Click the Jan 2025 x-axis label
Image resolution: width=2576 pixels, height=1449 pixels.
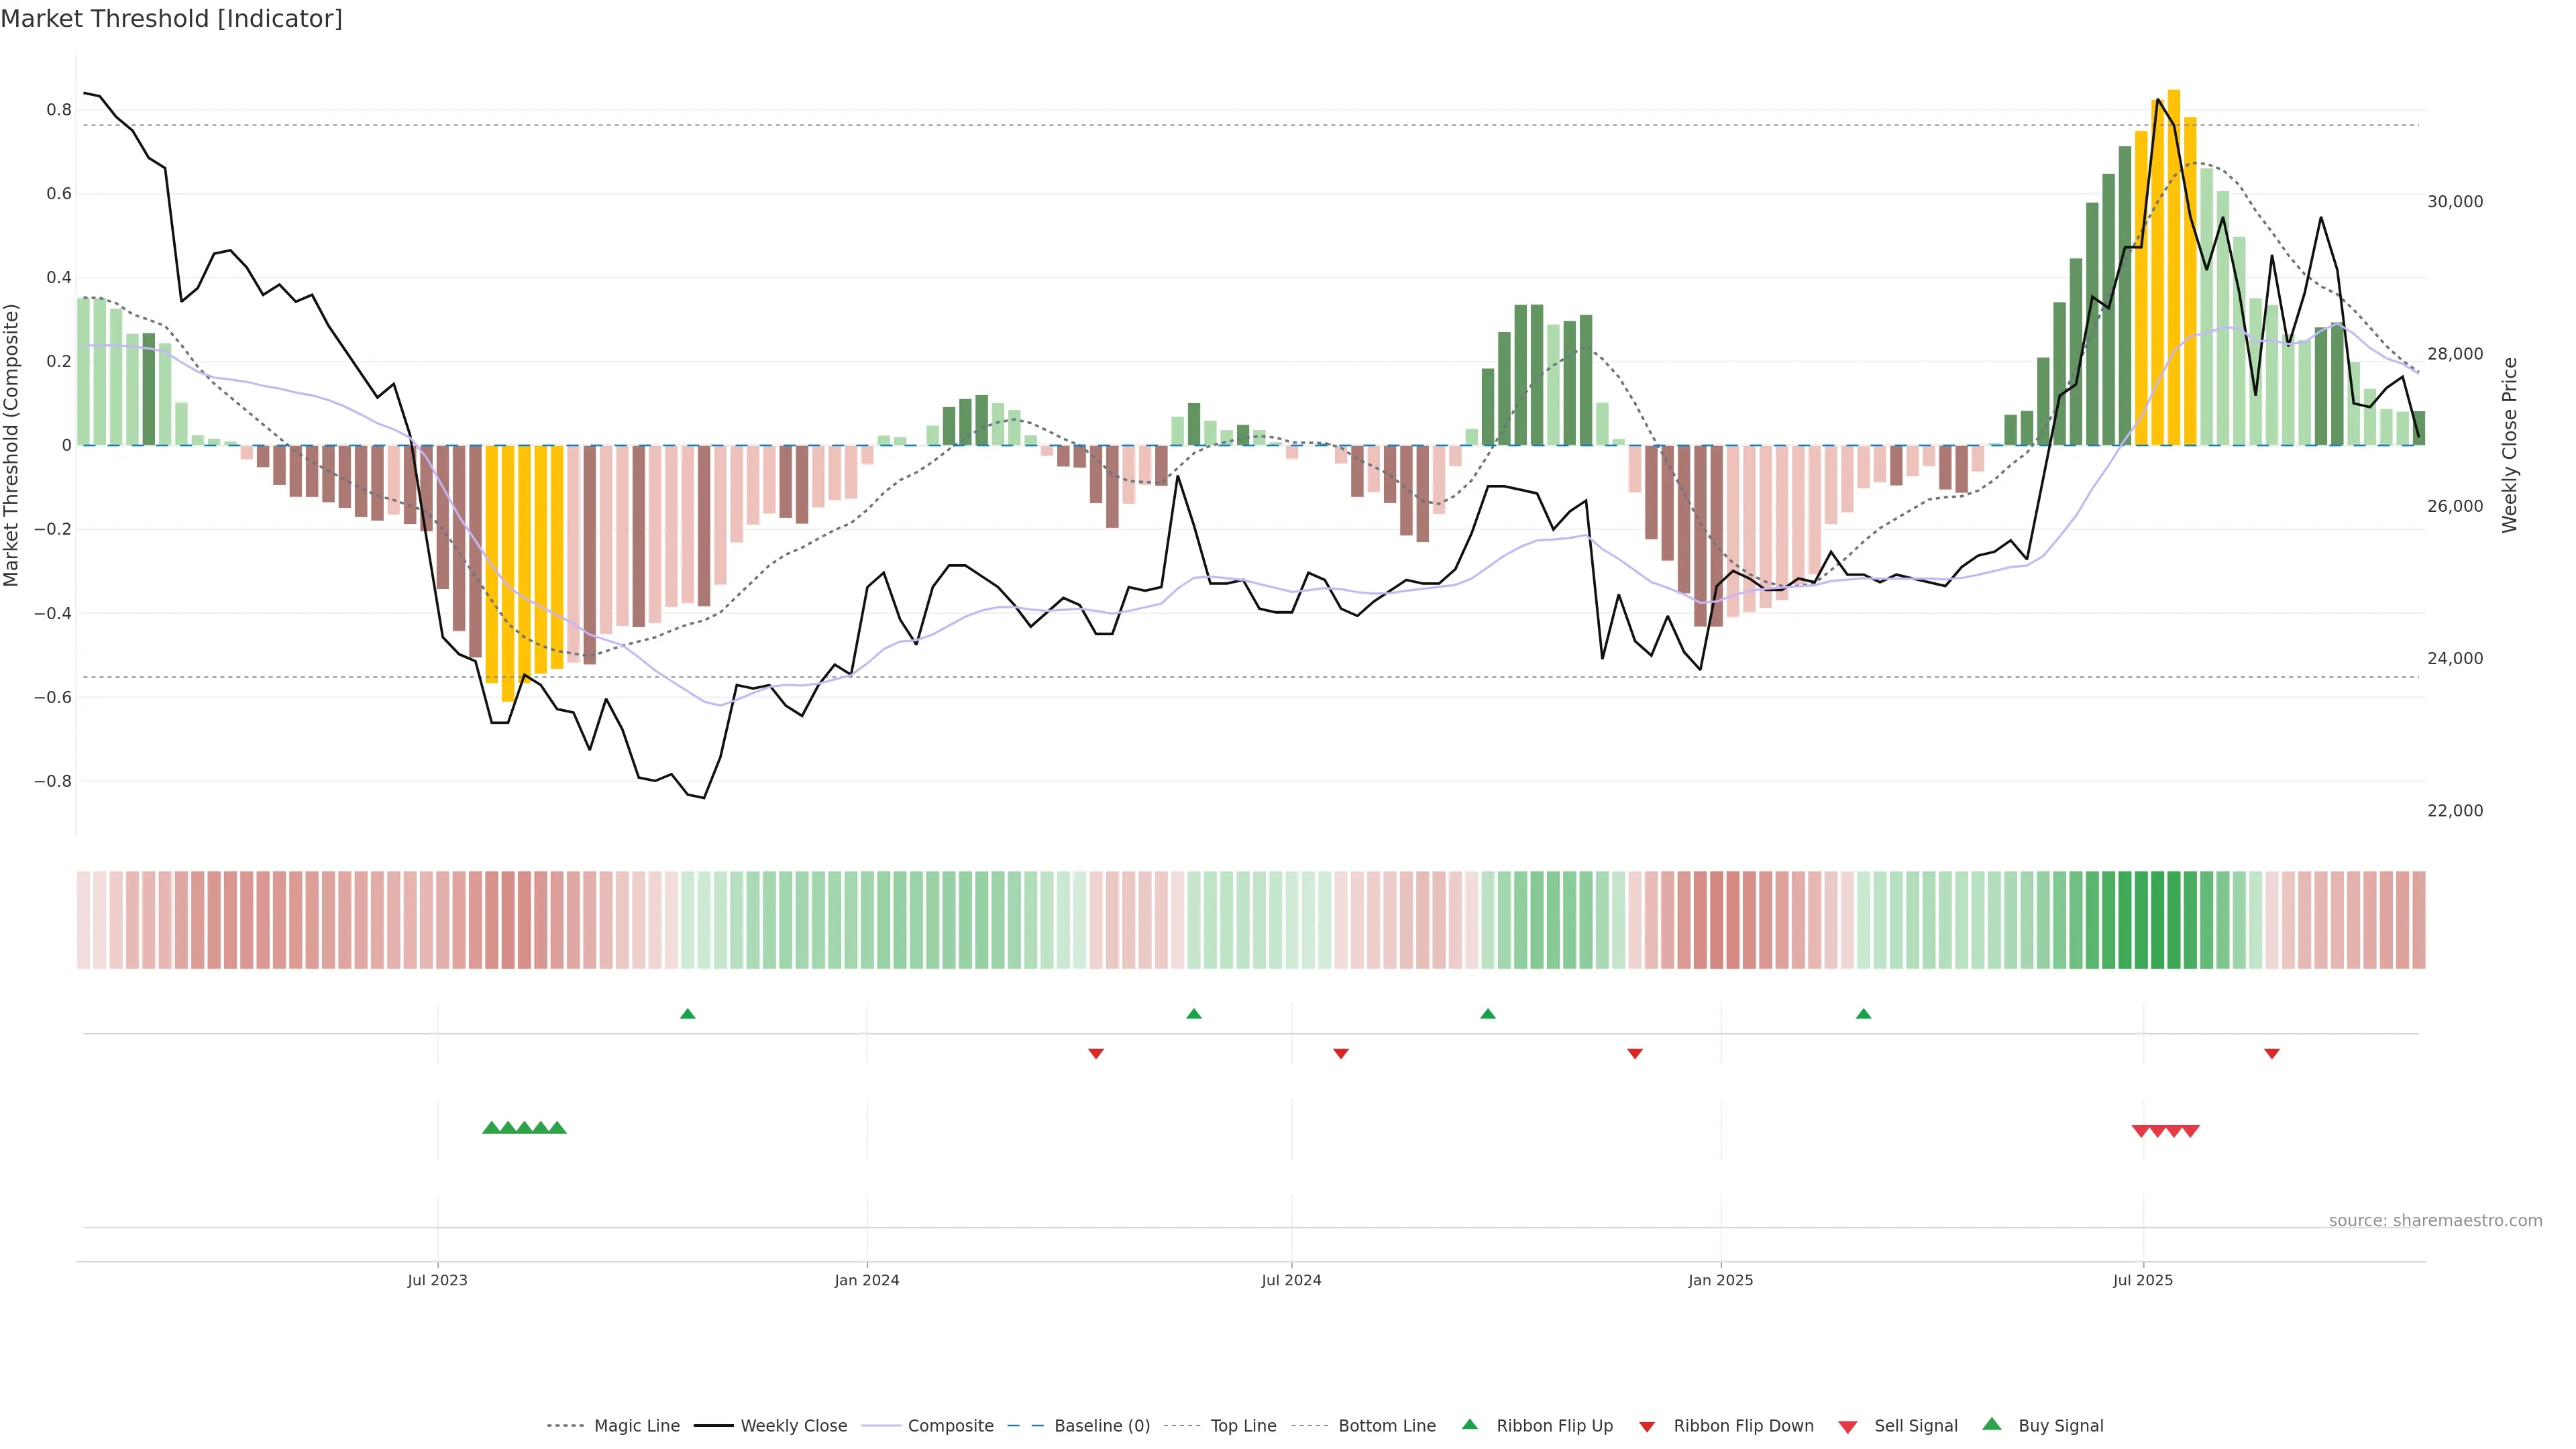1720,1280
